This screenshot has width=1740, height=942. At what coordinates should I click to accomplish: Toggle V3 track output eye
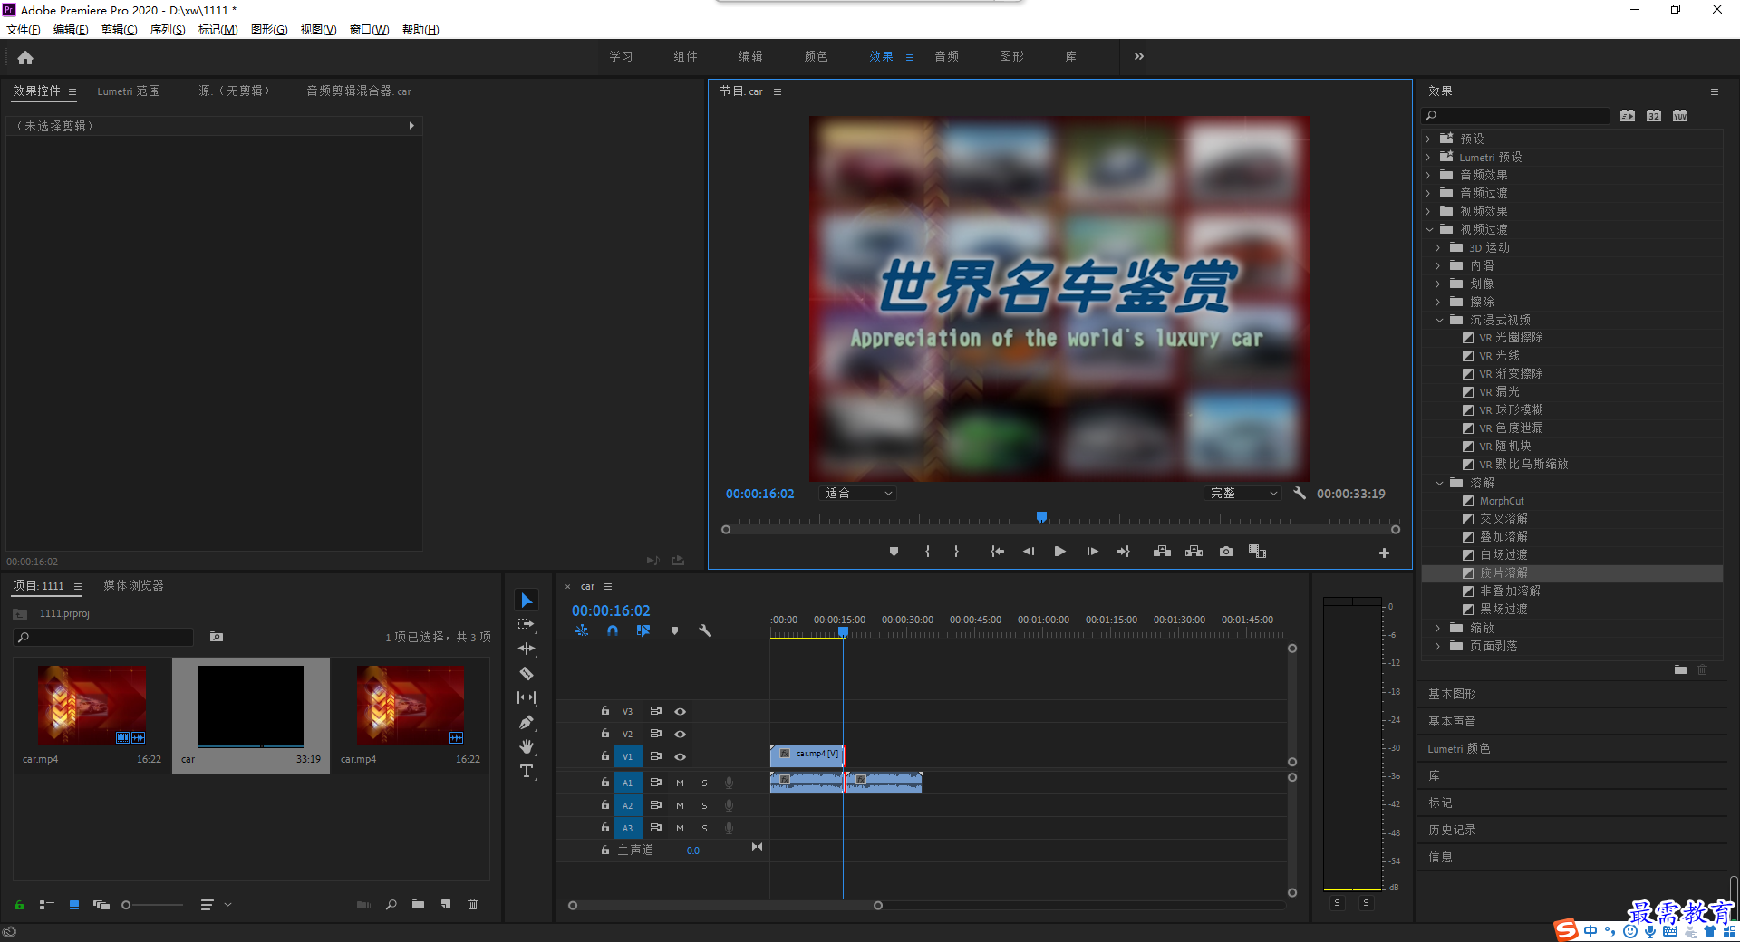680,711
